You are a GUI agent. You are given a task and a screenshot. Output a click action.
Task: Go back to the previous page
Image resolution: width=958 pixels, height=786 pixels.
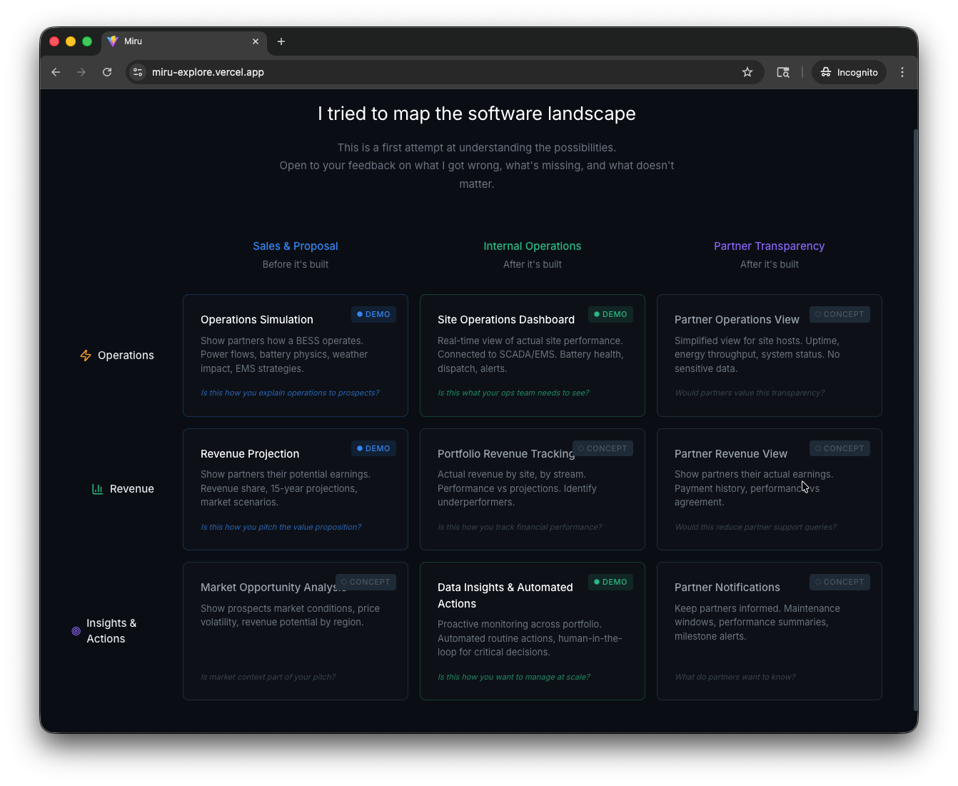[56, 72]
